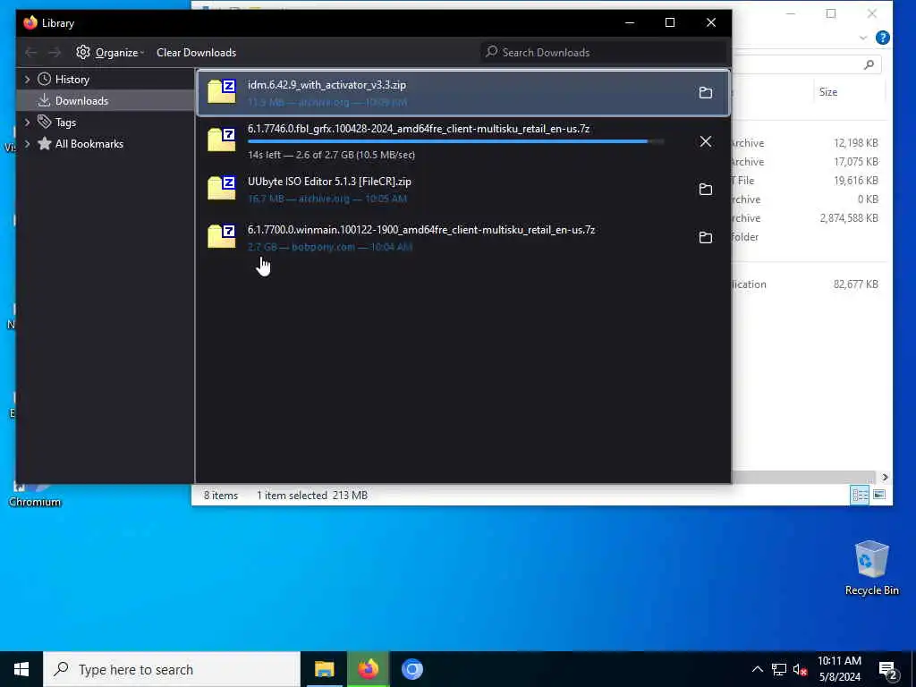Cancel the 6.1.7746.0 download in progress
Screen dimensions: 916x687
(x=706, y=141)
